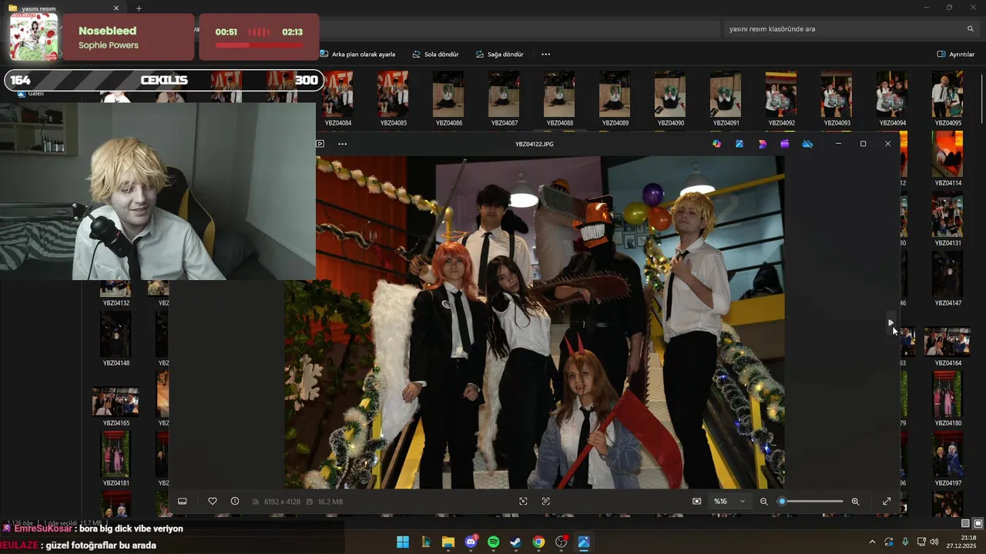Go to next photo with arrow
The image size is (986, 554).
pos(890,323)
